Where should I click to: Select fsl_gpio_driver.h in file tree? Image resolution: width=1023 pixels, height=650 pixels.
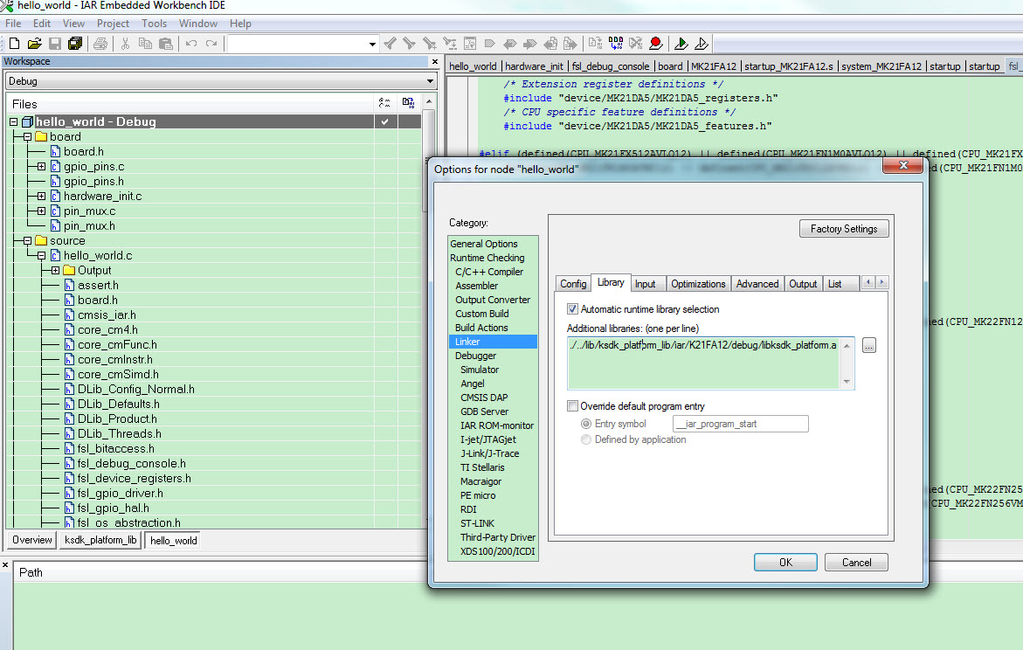click(120, 494)
